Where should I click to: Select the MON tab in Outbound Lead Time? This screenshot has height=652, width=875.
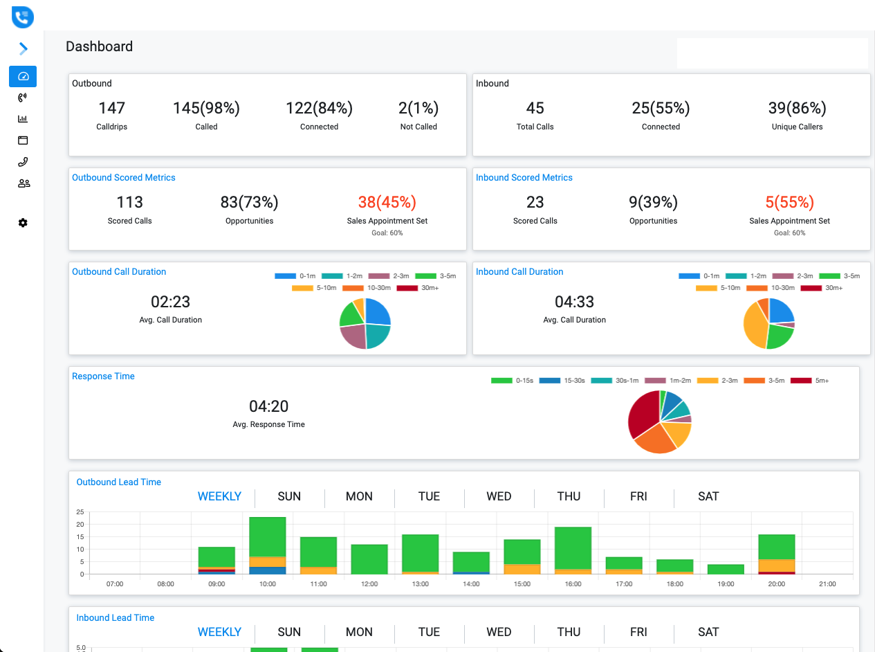click(x=359, y=496)
